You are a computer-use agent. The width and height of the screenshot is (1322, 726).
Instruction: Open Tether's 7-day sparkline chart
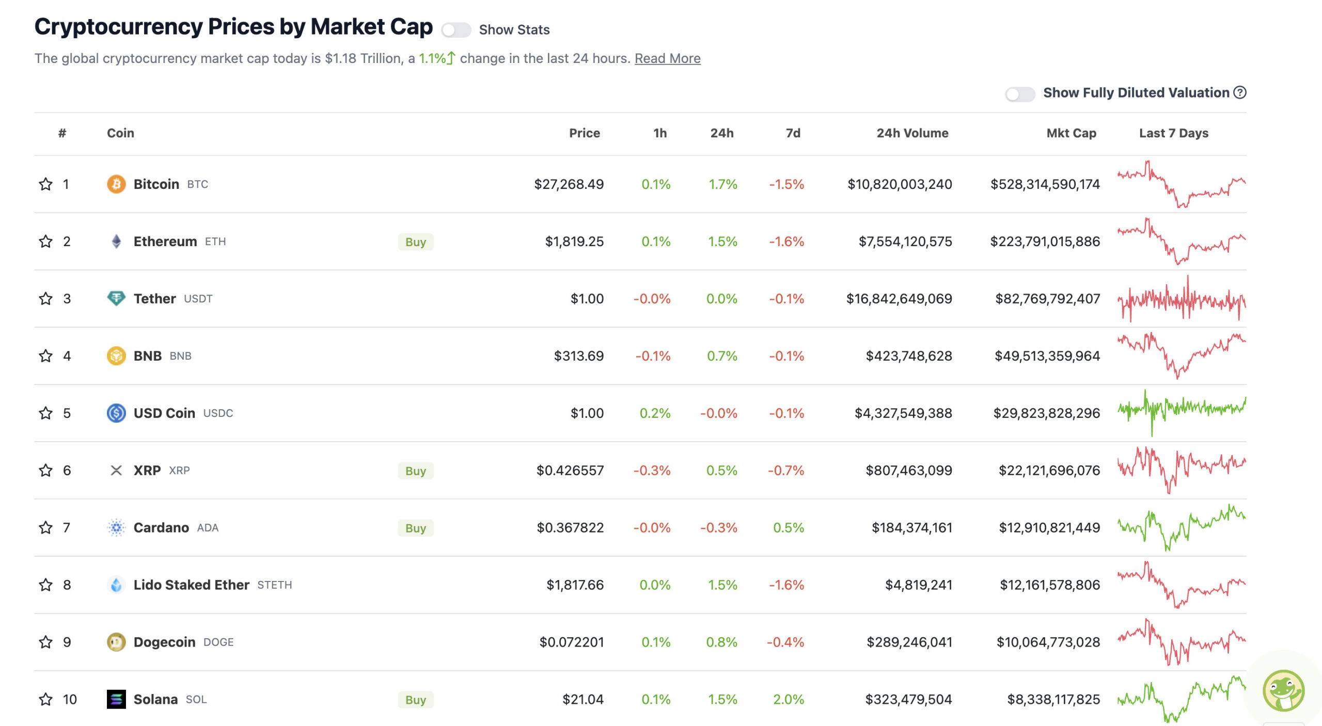1182,299
